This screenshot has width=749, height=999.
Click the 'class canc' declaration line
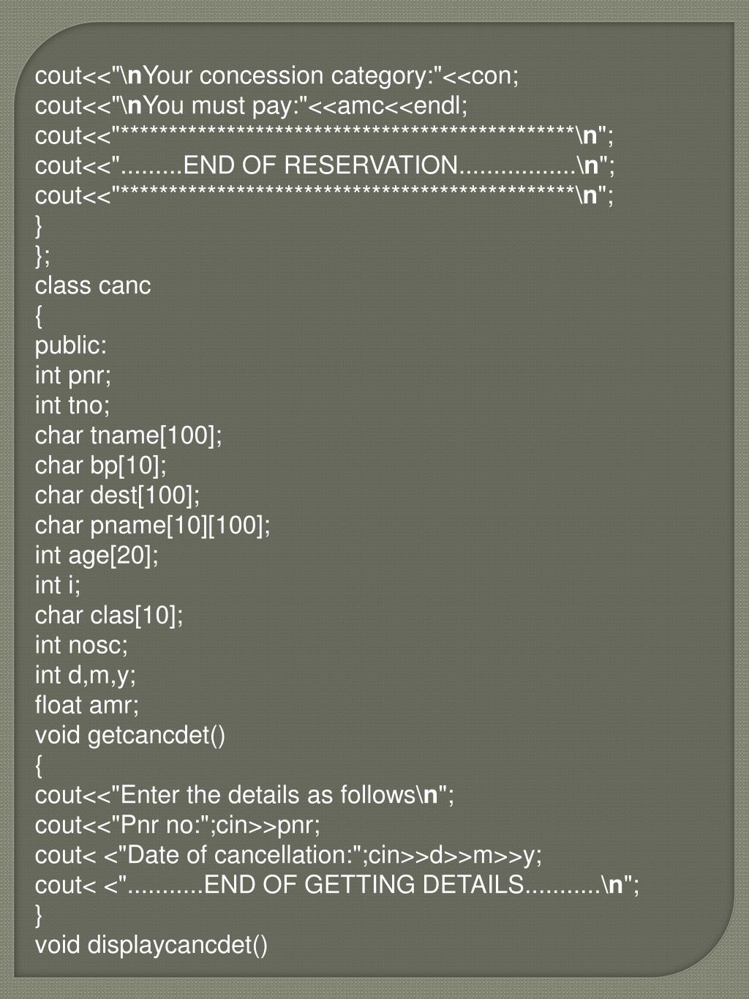pyautogui.click(x=93, y=285)
